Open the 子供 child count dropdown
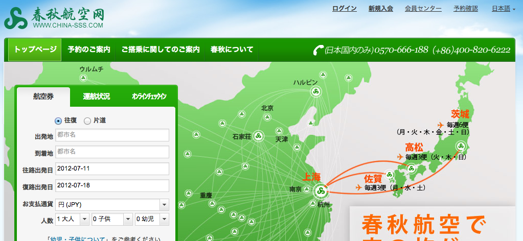 [112, 220]
